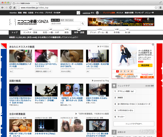Open the J-E-N-O-V-A [7key] video title

point(45,133)
